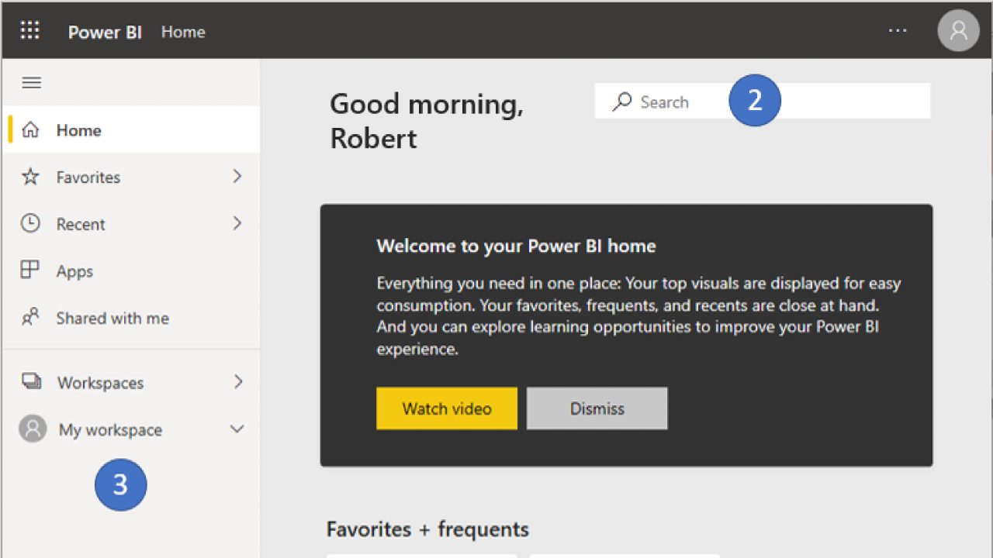Image resolution: width=993 pixels, height=558 pixels.
Task: Collapse My workspace with its chevron
Action: click(237, 429)
